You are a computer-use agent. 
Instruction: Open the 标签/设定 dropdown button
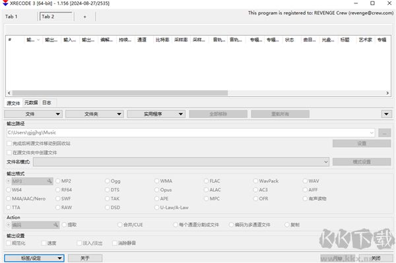click(34, 258)
